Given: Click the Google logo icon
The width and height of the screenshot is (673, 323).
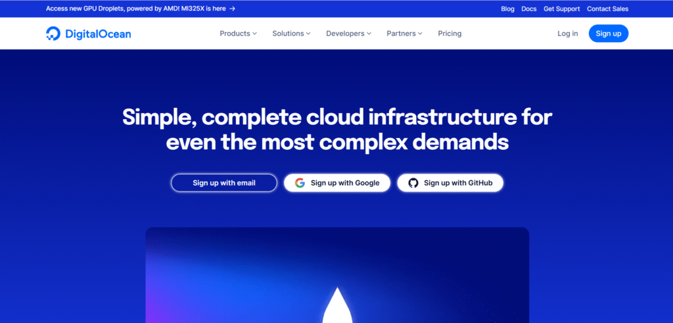Looking at the screenshot, I should point(300,183).
